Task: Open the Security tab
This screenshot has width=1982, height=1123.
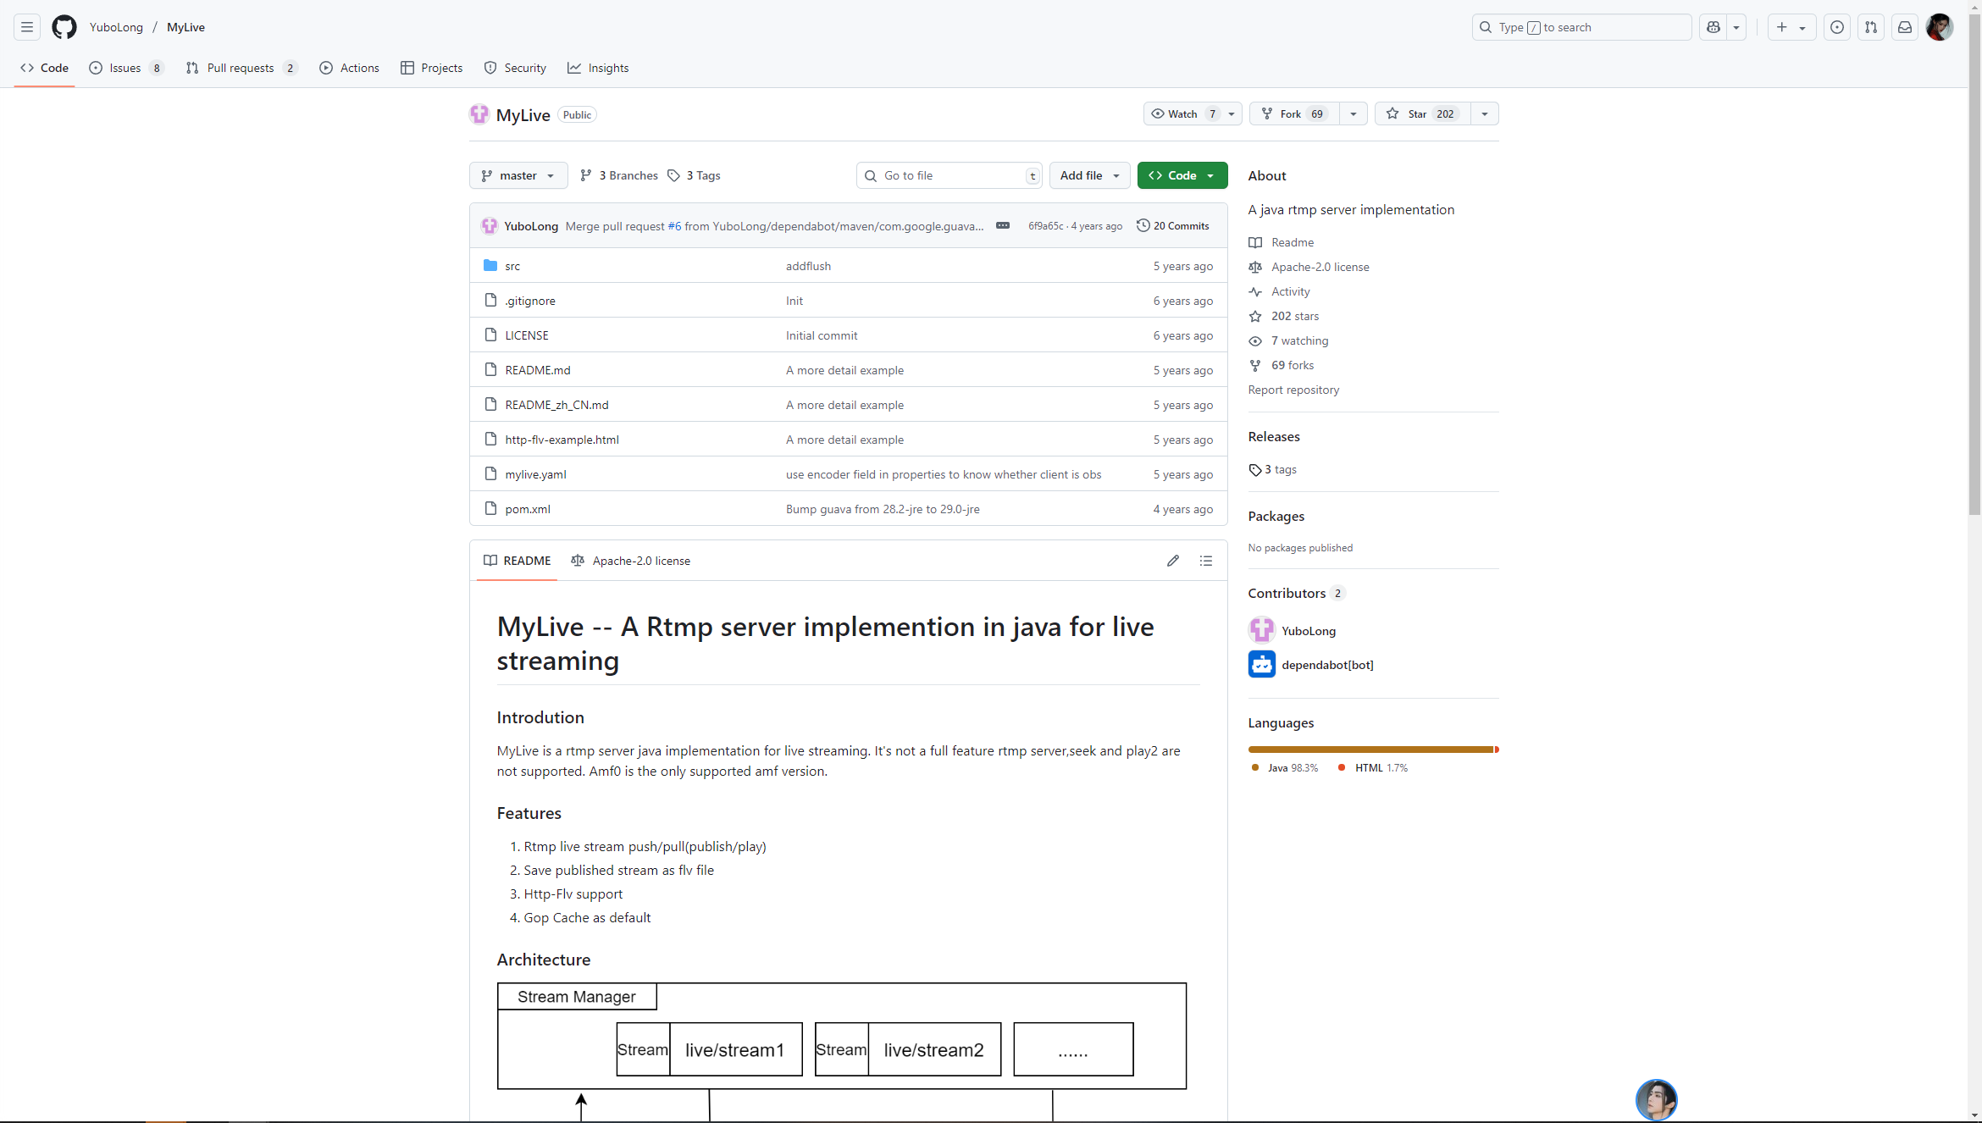Action: pyautogui.click(x=515, y=68)
